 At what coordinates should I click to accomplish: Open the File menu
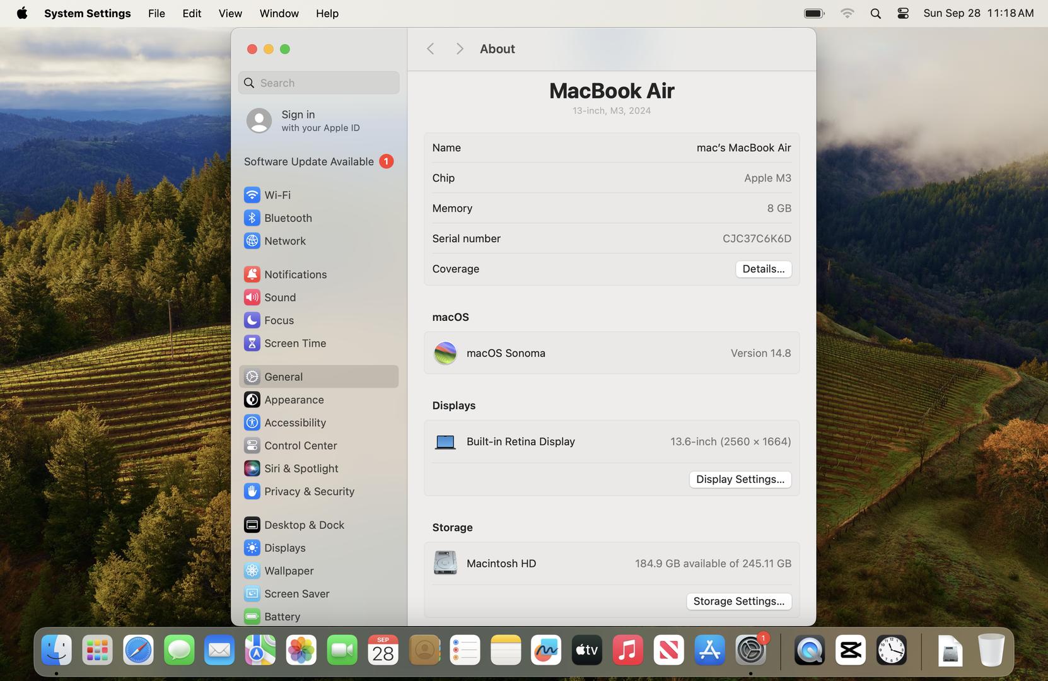[156, 13]
